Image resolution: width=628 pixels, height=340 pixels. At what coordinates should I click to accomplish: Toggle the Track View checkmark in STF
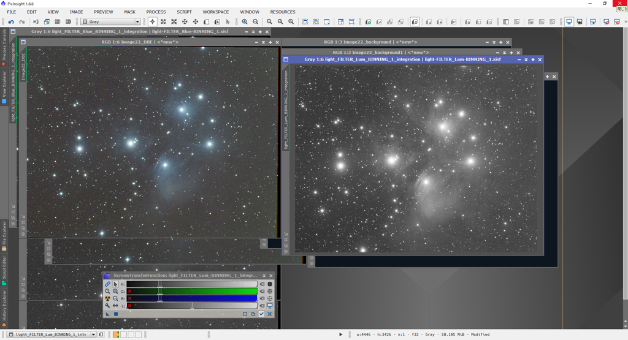[261, 314]
